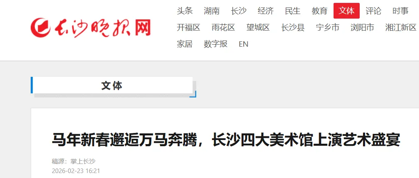Open the 数字报 digital newspaper
The height and width of the screenshot is (178, 419).
(216, 44)
